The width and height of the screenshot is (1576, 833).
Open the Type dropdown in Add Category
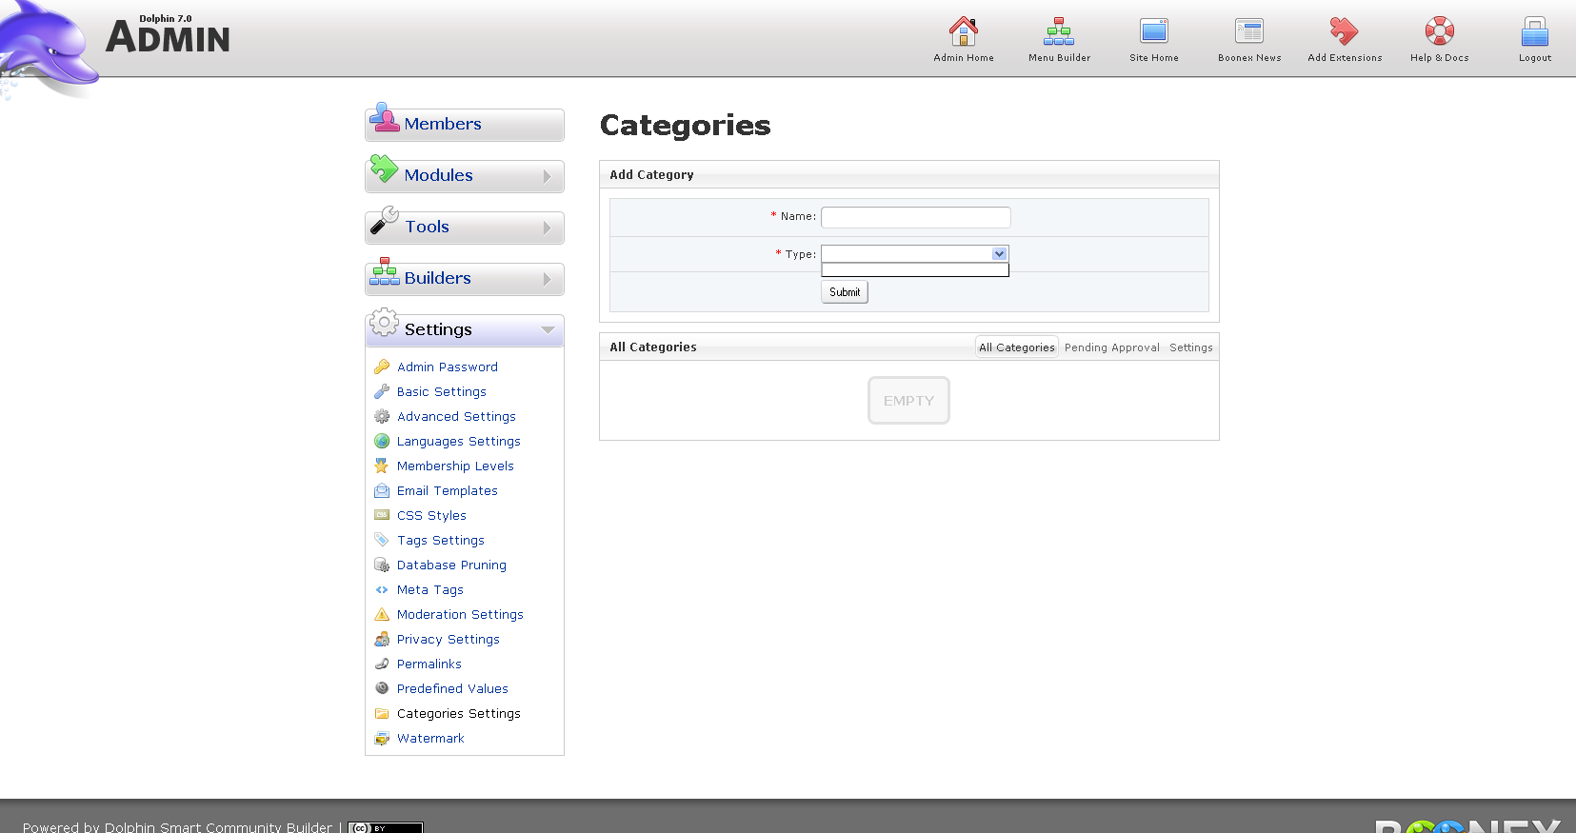click(x=914, y=254)
